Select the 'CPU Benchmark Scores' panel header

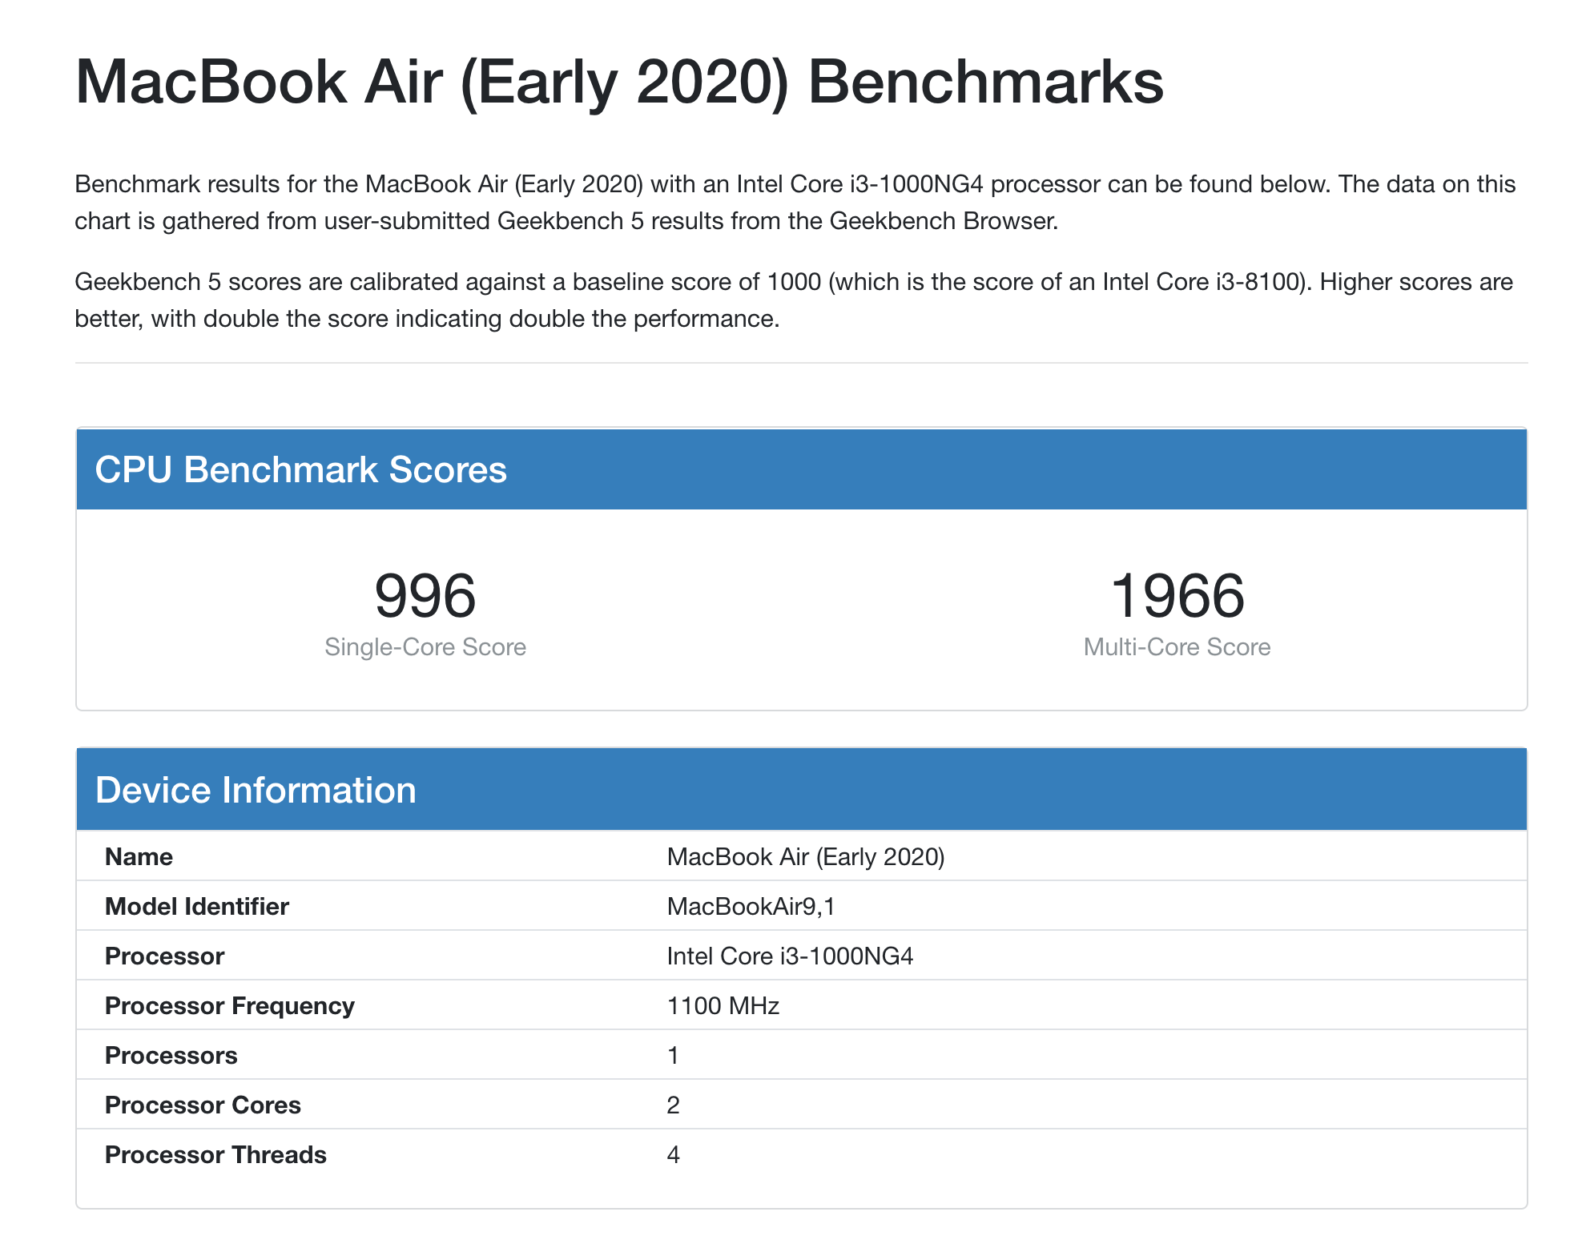[x=802, y=469]
